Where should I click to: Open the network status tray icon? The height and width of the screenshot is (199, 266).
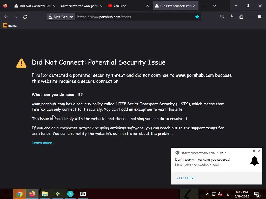[214, 194]
